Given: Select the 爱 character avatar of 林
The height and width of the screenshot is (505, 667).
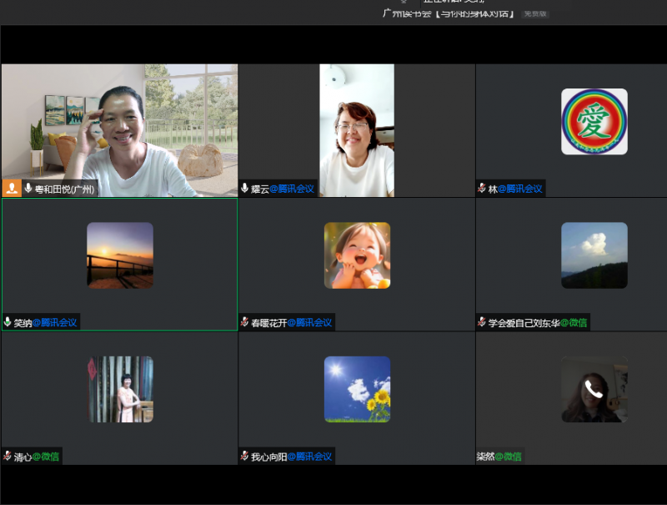Looking at the screenshot, I should coord(594,122).
